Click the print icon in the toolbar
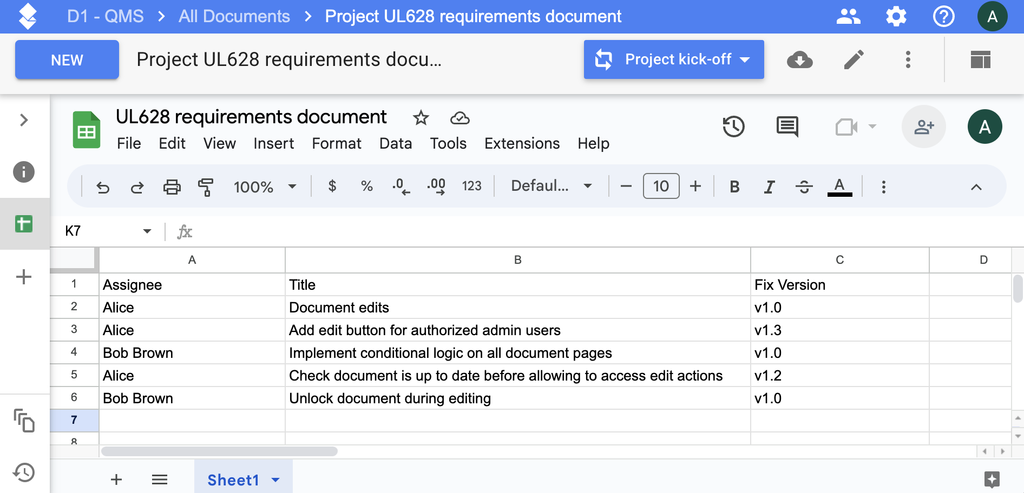 pyautogui.click(x=172, y=187)
